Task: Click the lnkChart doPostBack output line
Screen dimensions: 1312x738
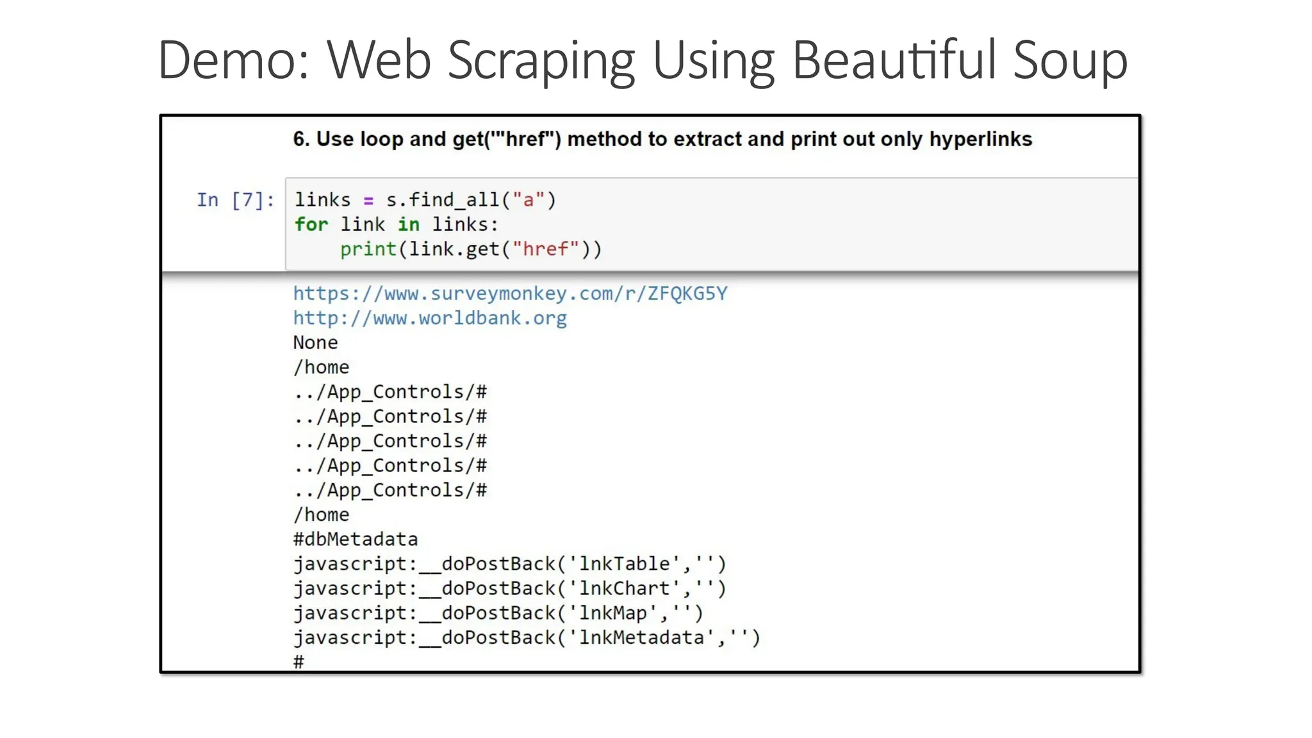Action: click(x=509, y=588)
